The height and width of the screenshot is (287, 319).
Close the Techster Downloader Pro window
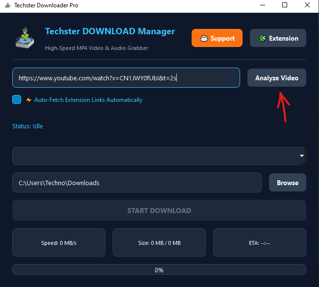[307, 5]
